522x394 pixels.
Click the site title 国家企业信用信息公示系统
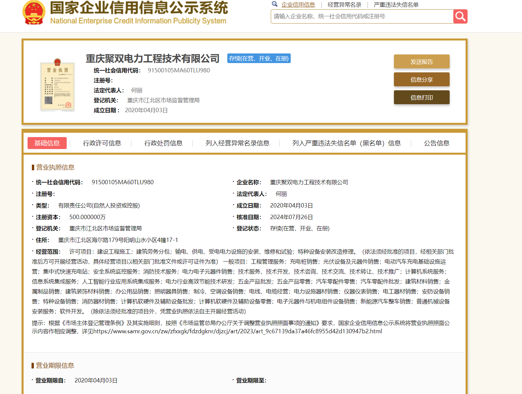(139, 8)
